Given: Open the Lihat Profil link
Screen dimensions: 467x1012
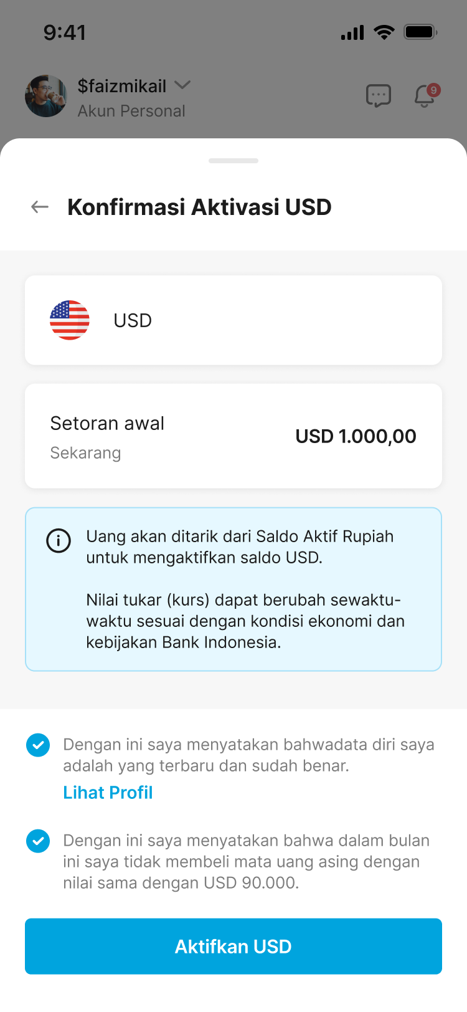Looking at the screenshot, I should pyautogui.click(x=108, y=793).
